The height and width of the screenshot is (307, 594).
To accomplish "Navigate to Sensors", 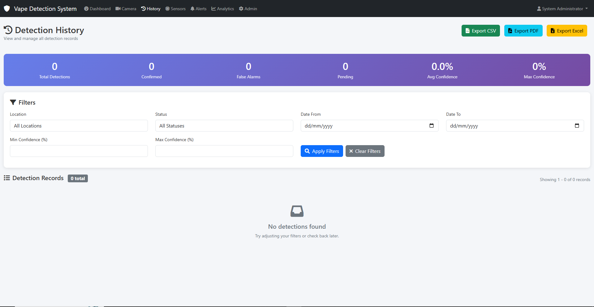I will click(175, 9).
